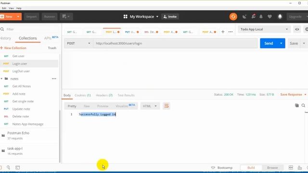
Task: Open the New button dropdown arrow
Action: coord(18,16)
